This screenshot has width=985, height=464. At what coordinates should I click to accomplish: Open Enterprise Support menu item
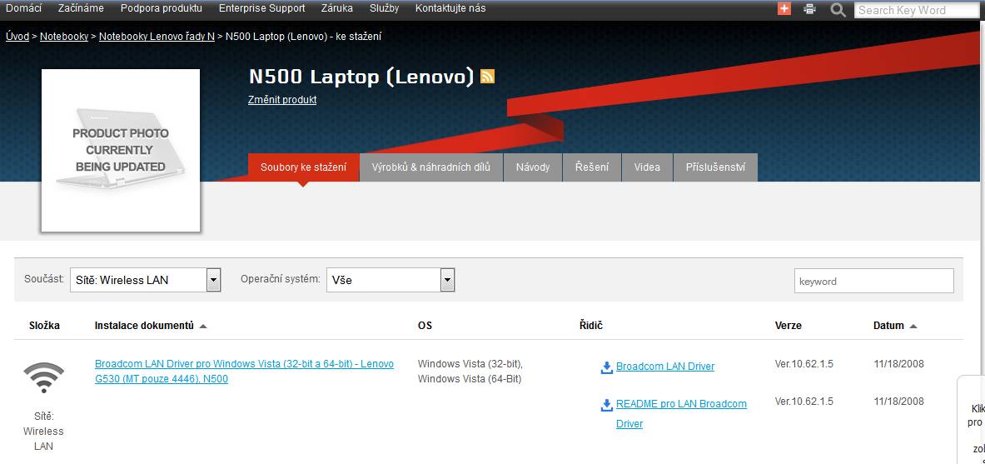262,8
